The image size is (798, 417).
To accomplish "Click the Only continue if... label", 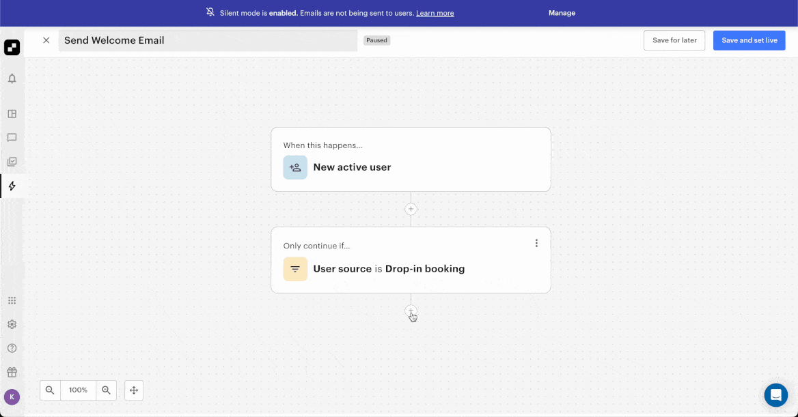I will (x=316, y=246).
